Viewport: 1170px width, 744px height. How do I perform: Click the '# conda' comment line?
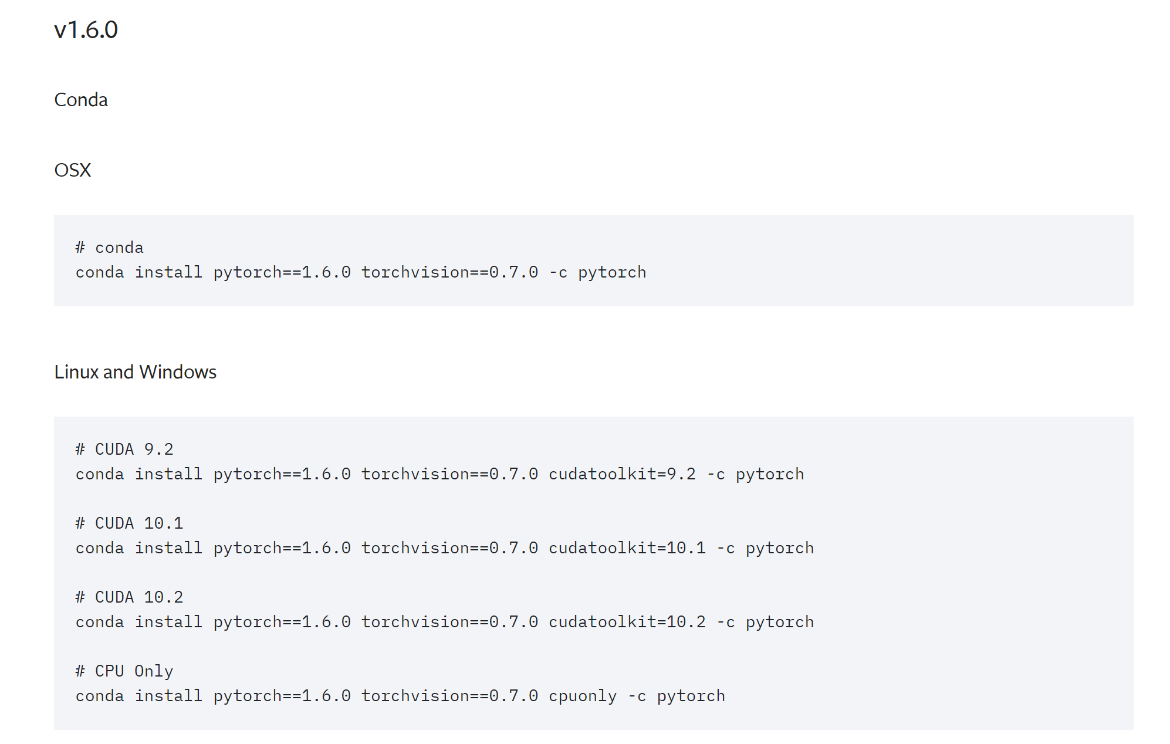point(110,248)
